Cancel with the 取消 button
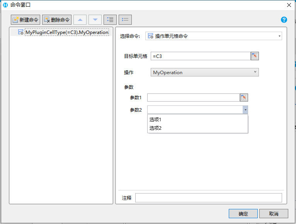 pos(274,214)
